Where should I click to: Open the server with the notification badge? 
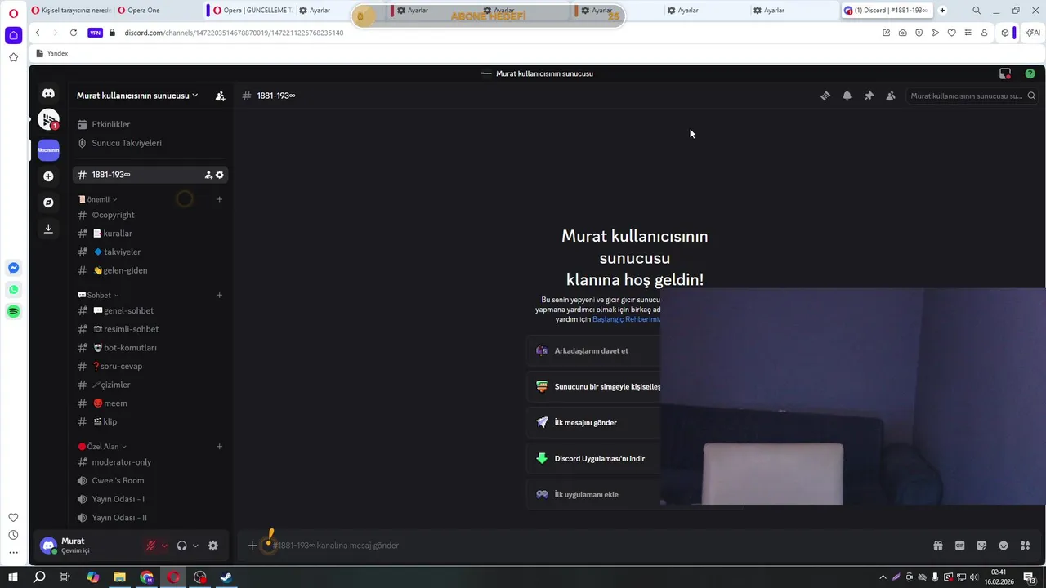(48, 119)
